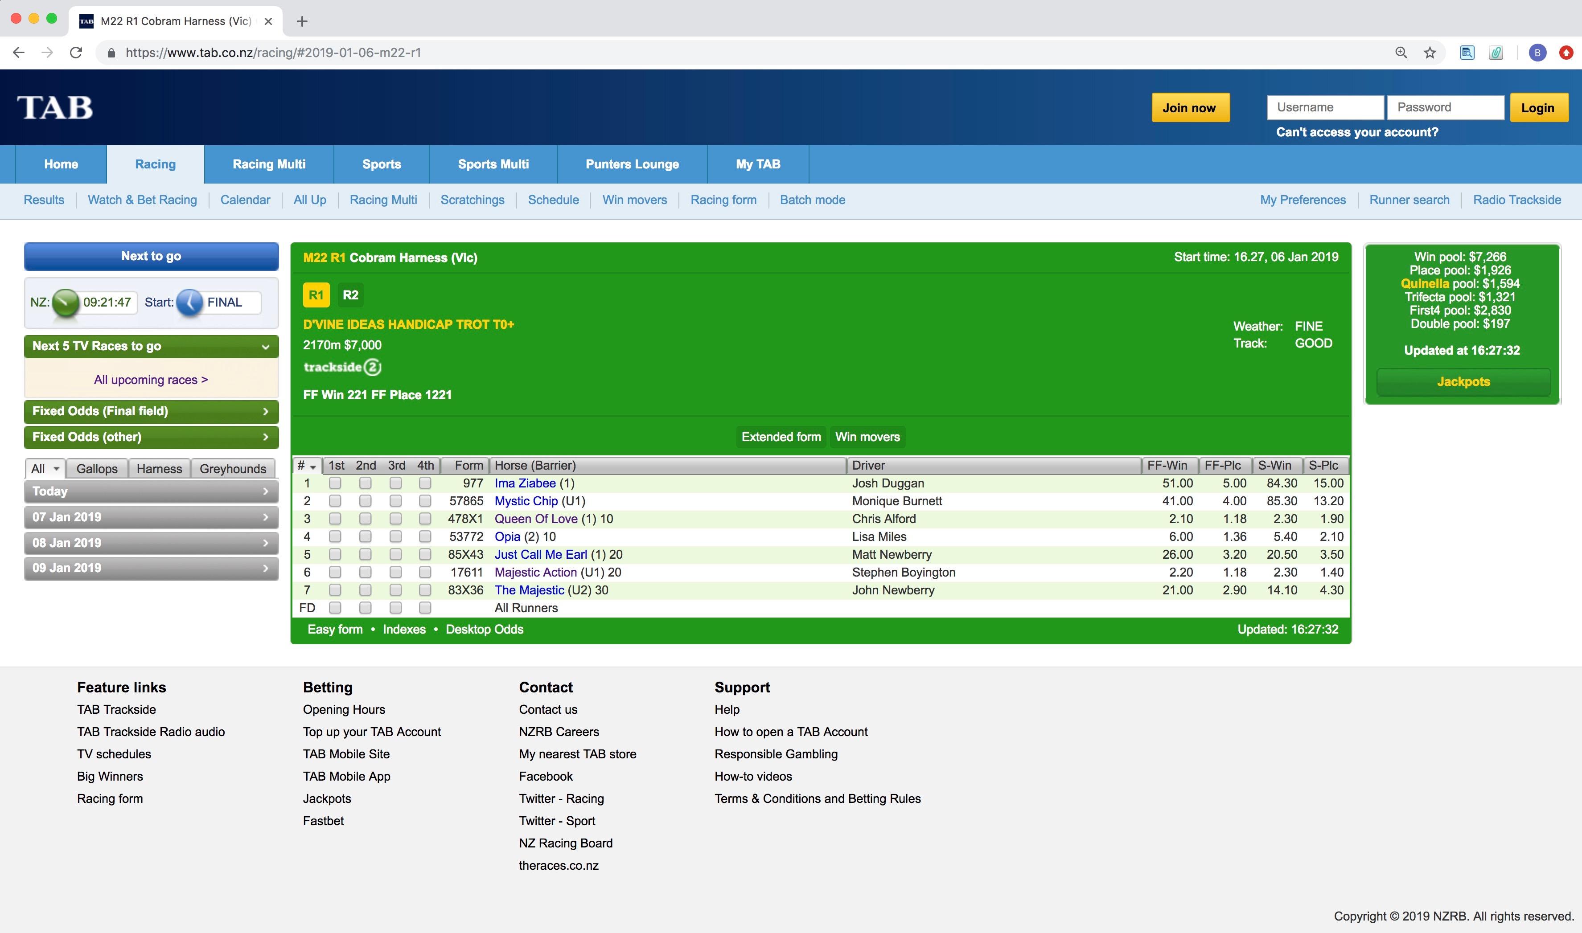
Task: Filter races by Greyhounds tab
Action: [233, 469]
